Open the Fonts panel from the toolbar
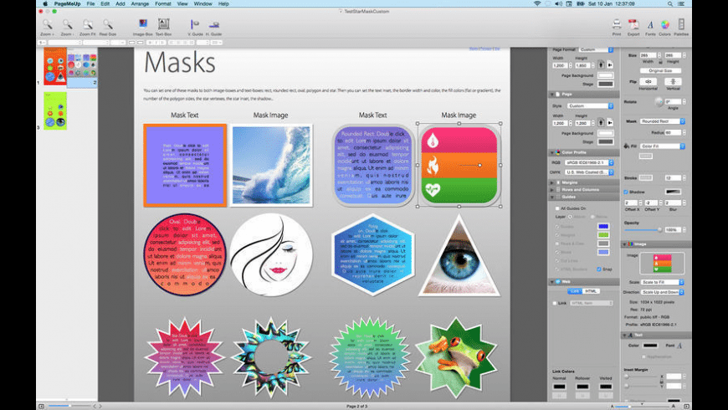Viewport: 728px width, 410px height. tap(649, 24)
